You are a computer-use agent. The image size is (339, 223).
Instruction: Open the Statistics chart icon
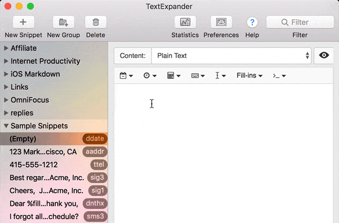pos(185,22)
